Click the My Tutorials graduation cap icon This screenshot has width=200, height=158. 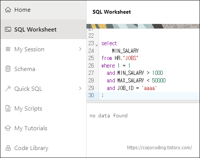coord(8,128)
